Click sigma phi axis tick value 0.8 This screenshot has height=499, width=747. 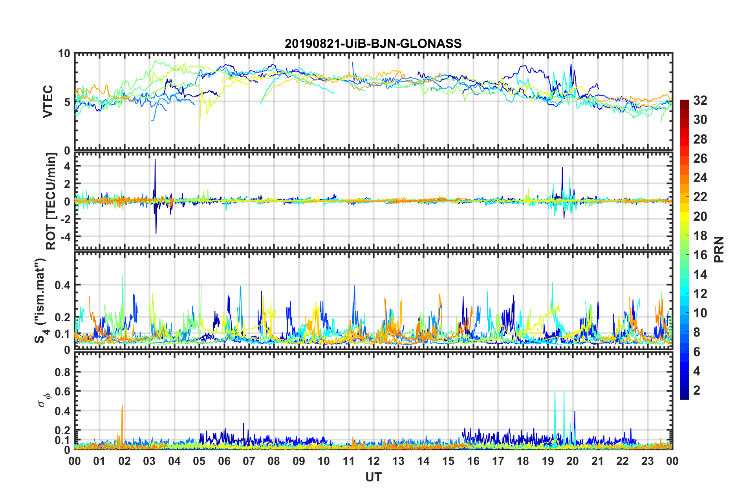tap(62, 372)
